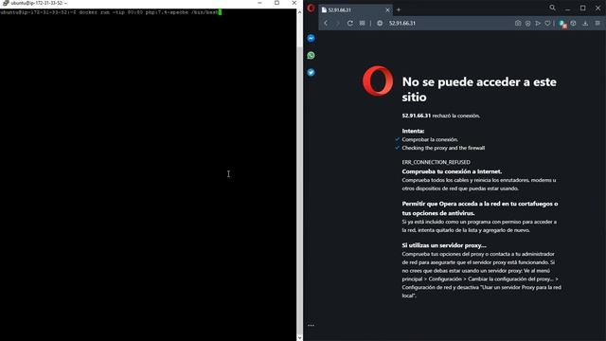This screenshot has height=341, width=606.
Task: Close the Opera browser window
Action: click(x=597, y=9)
